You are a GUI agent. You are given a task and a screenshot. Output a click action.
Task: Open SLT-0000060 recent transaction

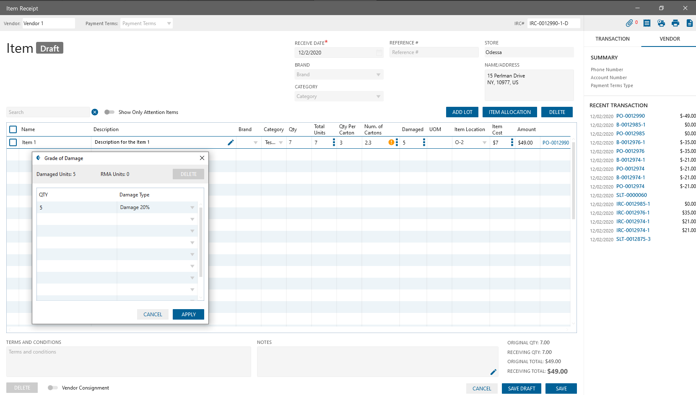point(631,195)
